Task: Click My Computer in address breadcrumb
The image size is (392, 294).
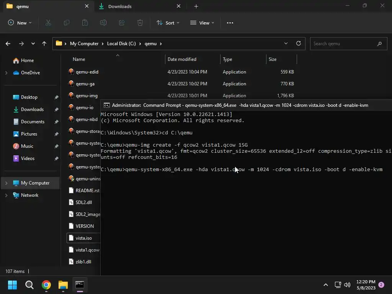Action: click(84, 44)
